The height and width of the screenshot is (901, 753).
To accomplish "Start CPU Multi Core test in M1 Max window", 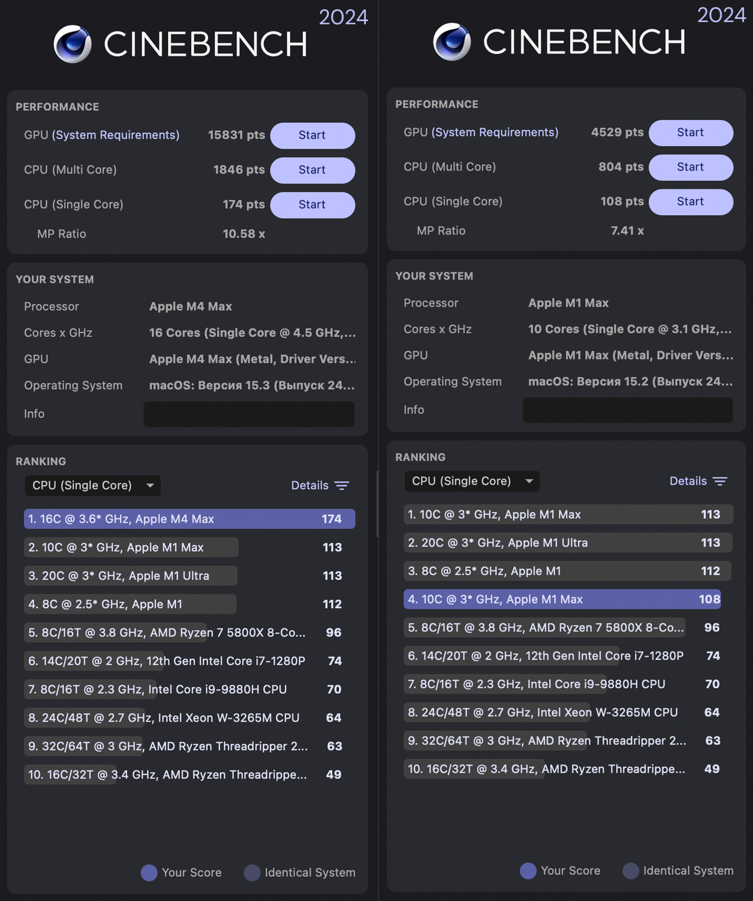I will coord(691,167).
